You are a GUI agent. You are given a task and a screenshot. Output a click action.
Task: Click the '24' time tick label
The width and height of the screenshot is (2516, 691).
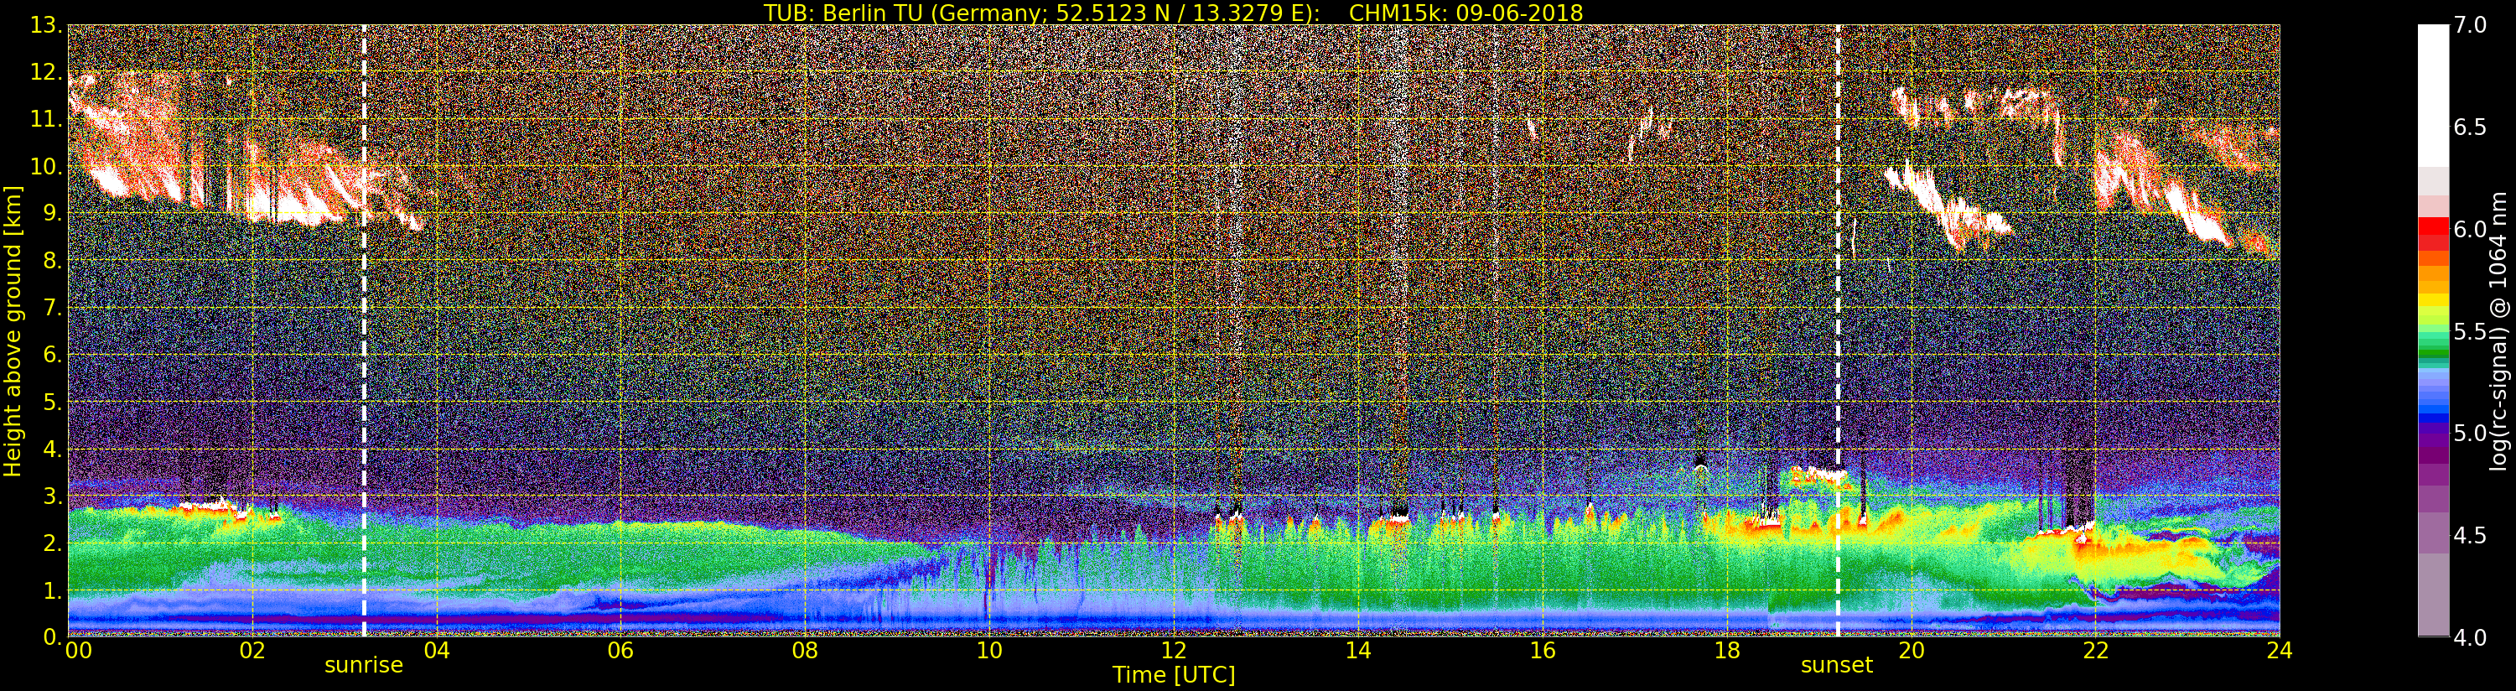2280,650
